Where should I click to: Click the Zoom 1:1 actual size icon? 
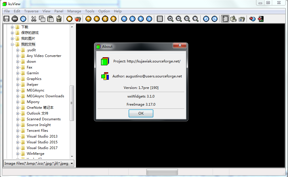(x=187, y=19)
